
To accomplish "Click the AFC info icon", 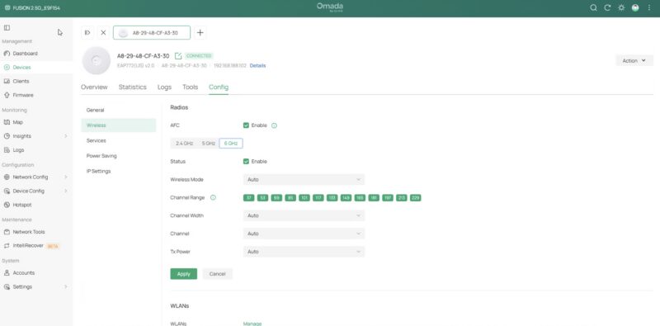I will [x=274, y=125].
